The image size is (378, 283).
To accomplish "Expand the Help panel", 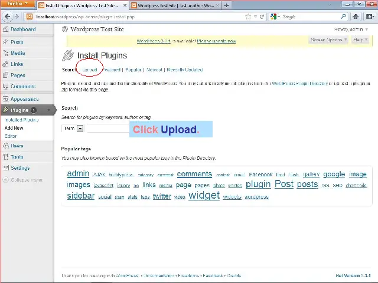I will point(360,40).
